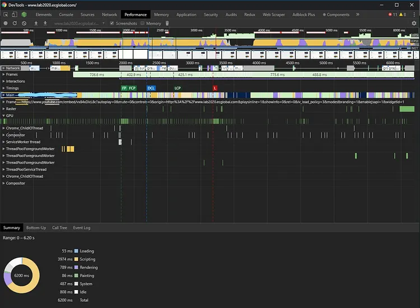
Task: Expand the ThreadPoolServiceThread track
Action: (3, 170)
